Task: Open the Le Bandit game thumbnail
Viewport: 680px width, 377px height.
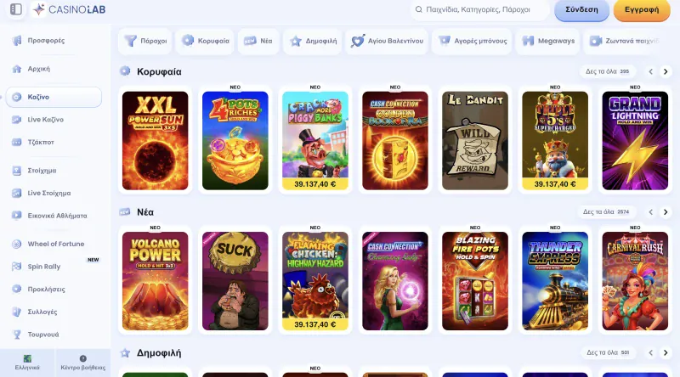Action: coord(475,140)
